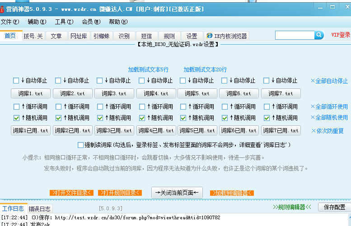Check 循环调用 under 词库7.txt
351x226 pixels.
(x=267, y=106)
